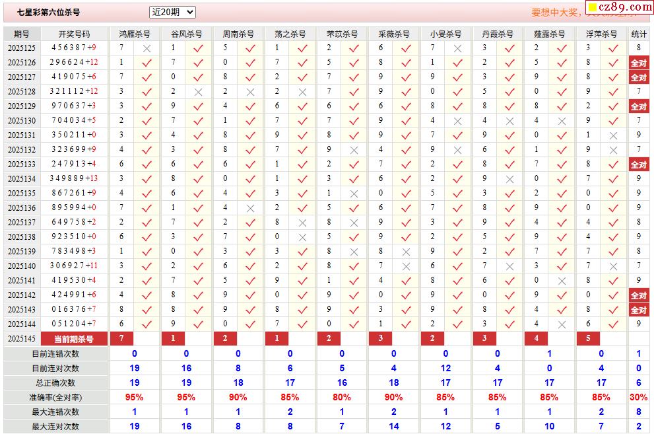Click the 最大连对次数 row label
Viewport: 654px width, 436px height.
tap(55, 427)
